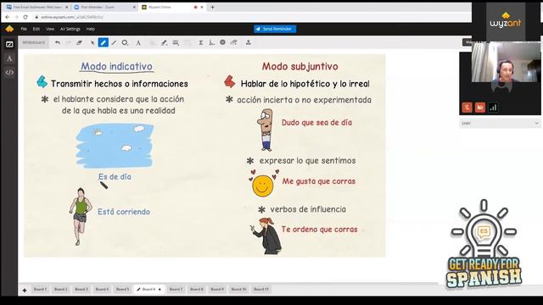Click the Redo arrow in whiteboard toolbar
543x305 pixels.
point(69,42)
